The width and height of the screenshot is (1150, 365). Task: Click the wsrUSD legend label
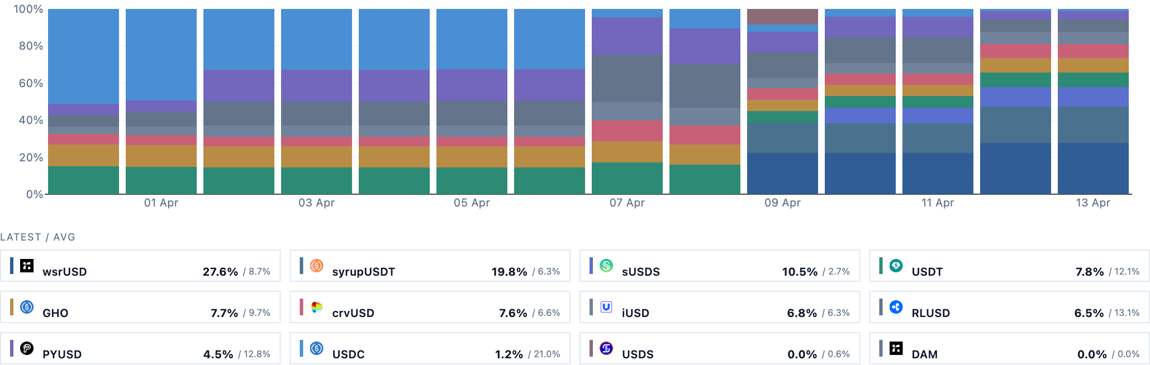65,272
